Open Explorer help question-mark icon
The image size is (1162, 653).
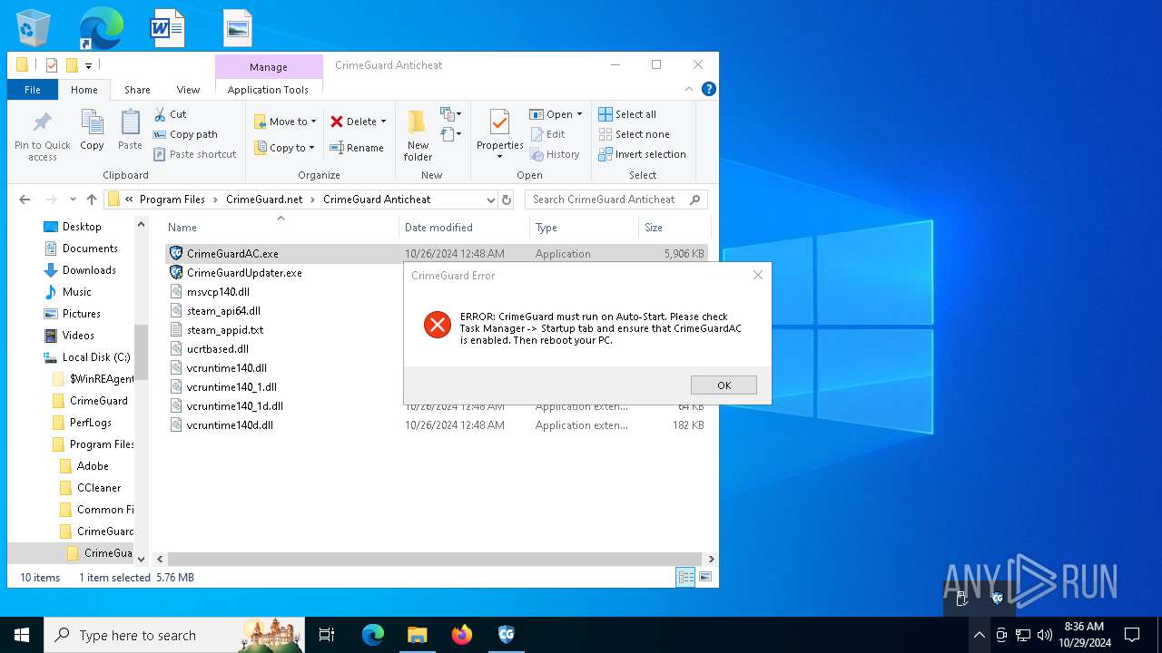709,89
